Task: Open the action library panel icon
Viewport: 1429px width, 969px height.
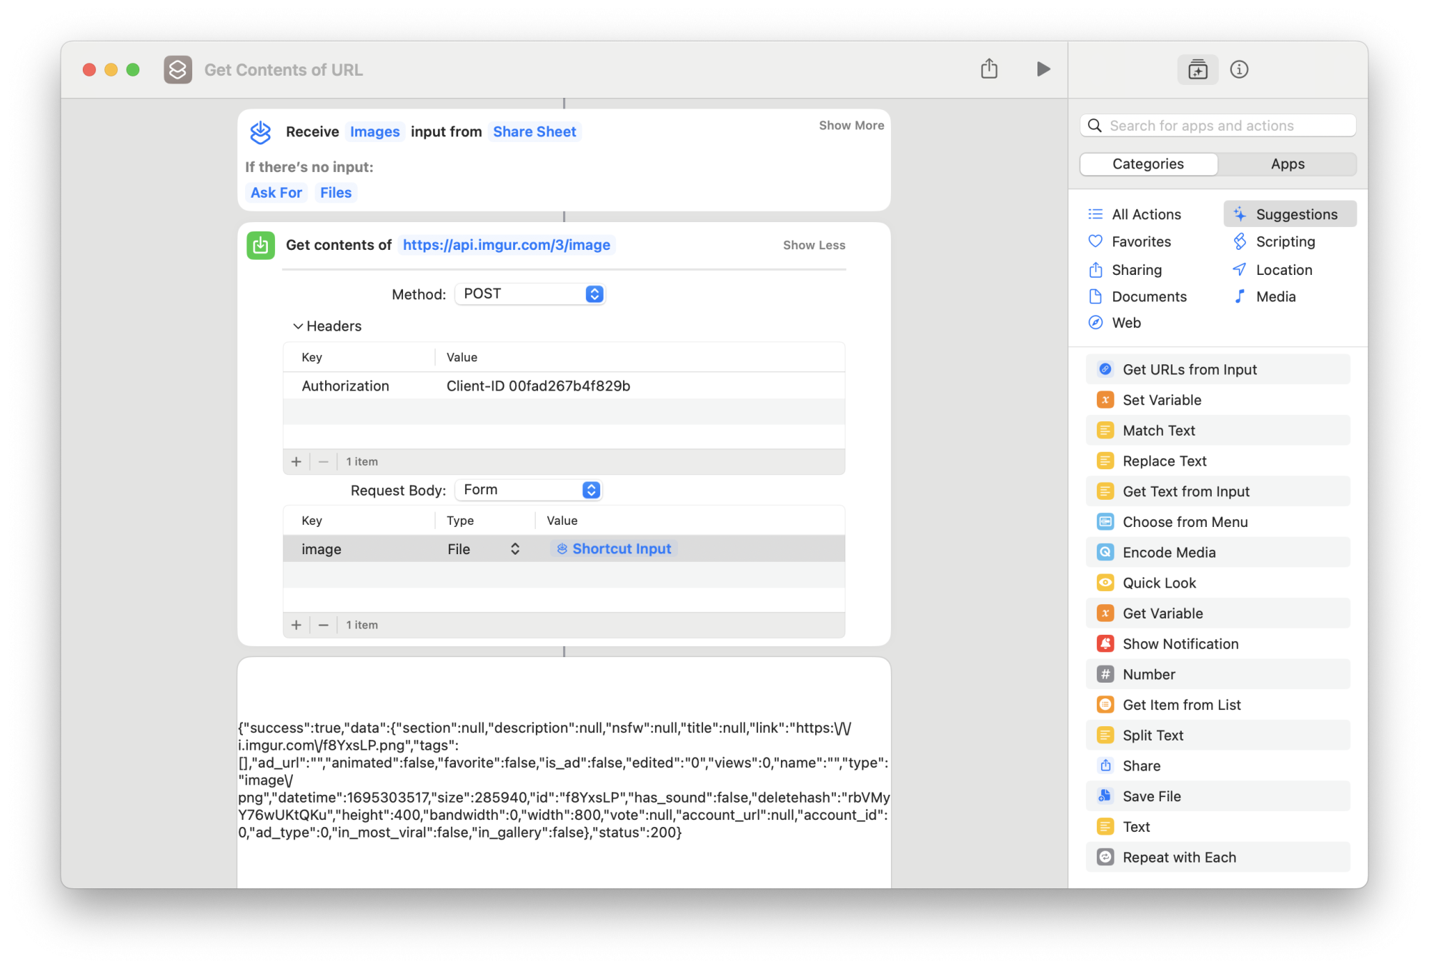Action: click(x=1198, y=69)
